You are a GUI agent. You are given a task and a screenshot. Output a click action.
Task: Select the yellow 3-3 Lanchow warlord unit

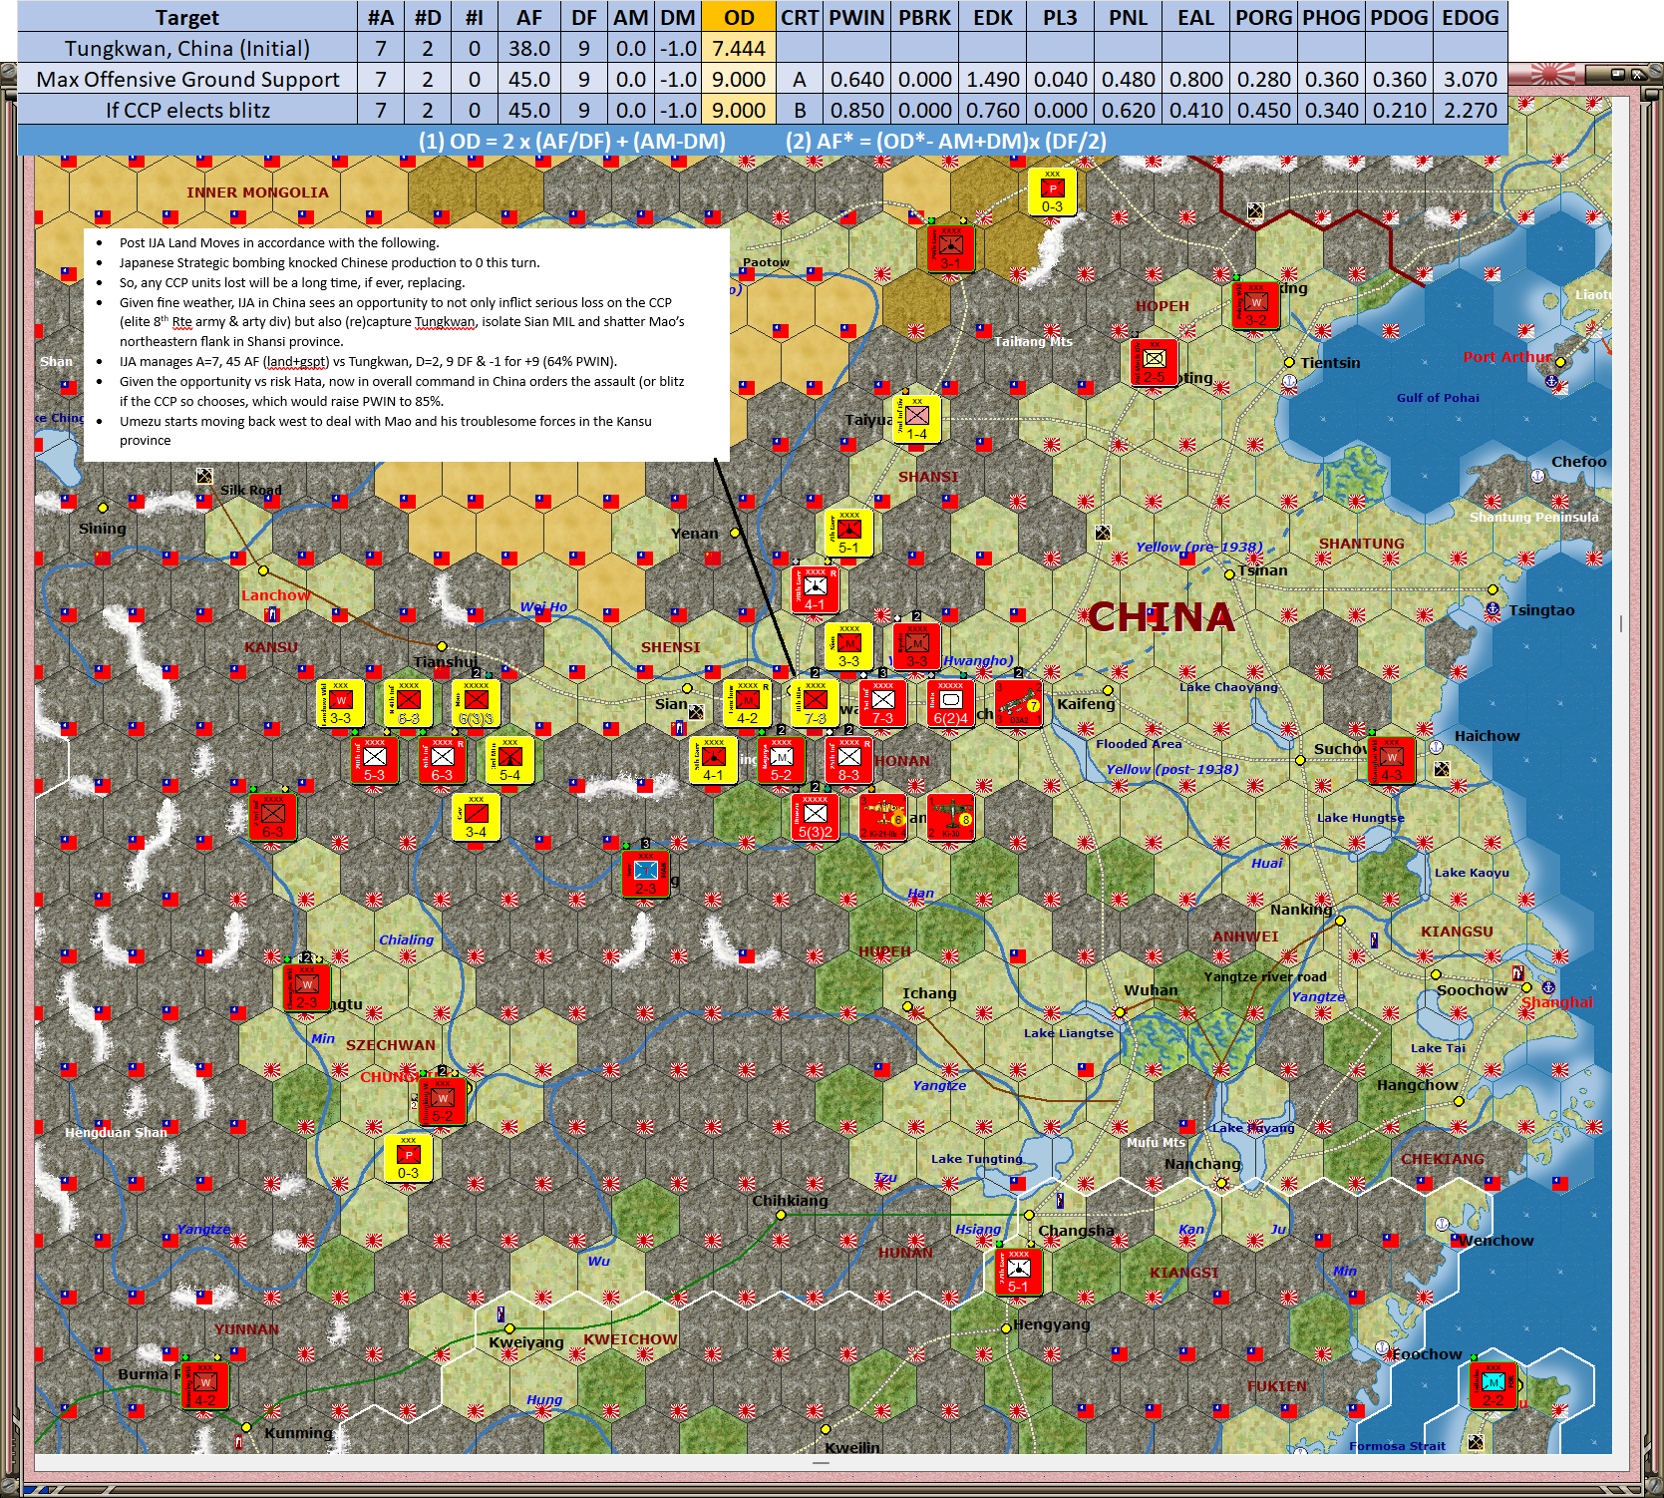pos(340,703)
